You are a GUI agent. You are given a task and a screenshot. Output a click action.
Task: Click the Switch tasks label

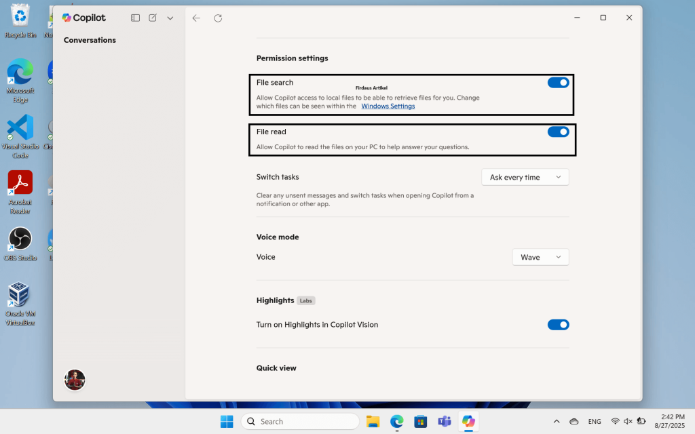tap(278, 177)
